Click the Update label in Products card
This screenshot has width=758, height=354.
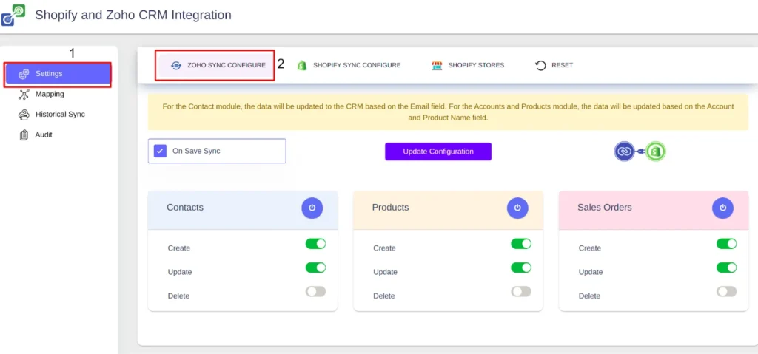(385, 272)
